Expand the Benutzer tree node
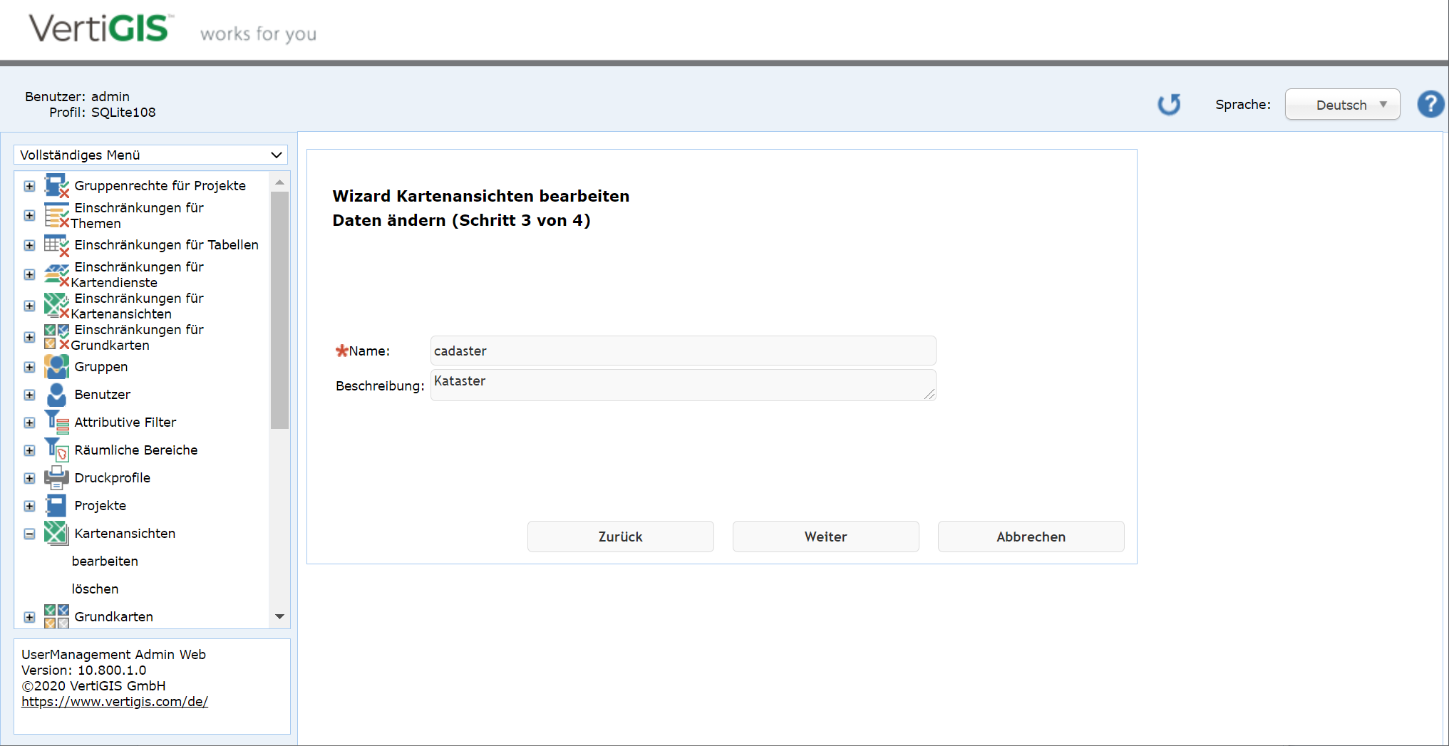The image size is (1449, 746). pyautogui.click(x=29, y=395)
